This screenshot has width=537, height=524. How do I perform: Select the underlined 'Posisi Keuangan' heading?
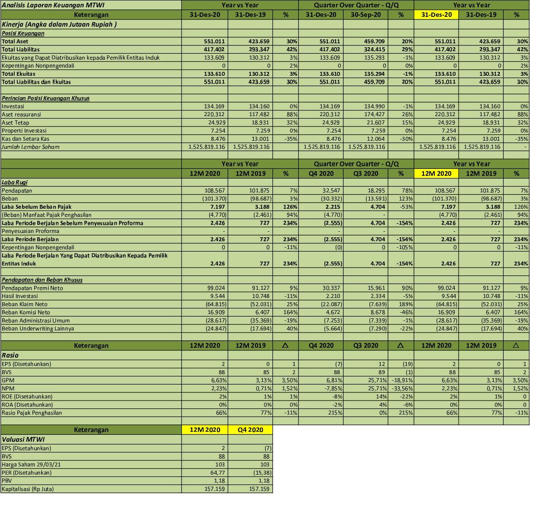click(23, 33)
